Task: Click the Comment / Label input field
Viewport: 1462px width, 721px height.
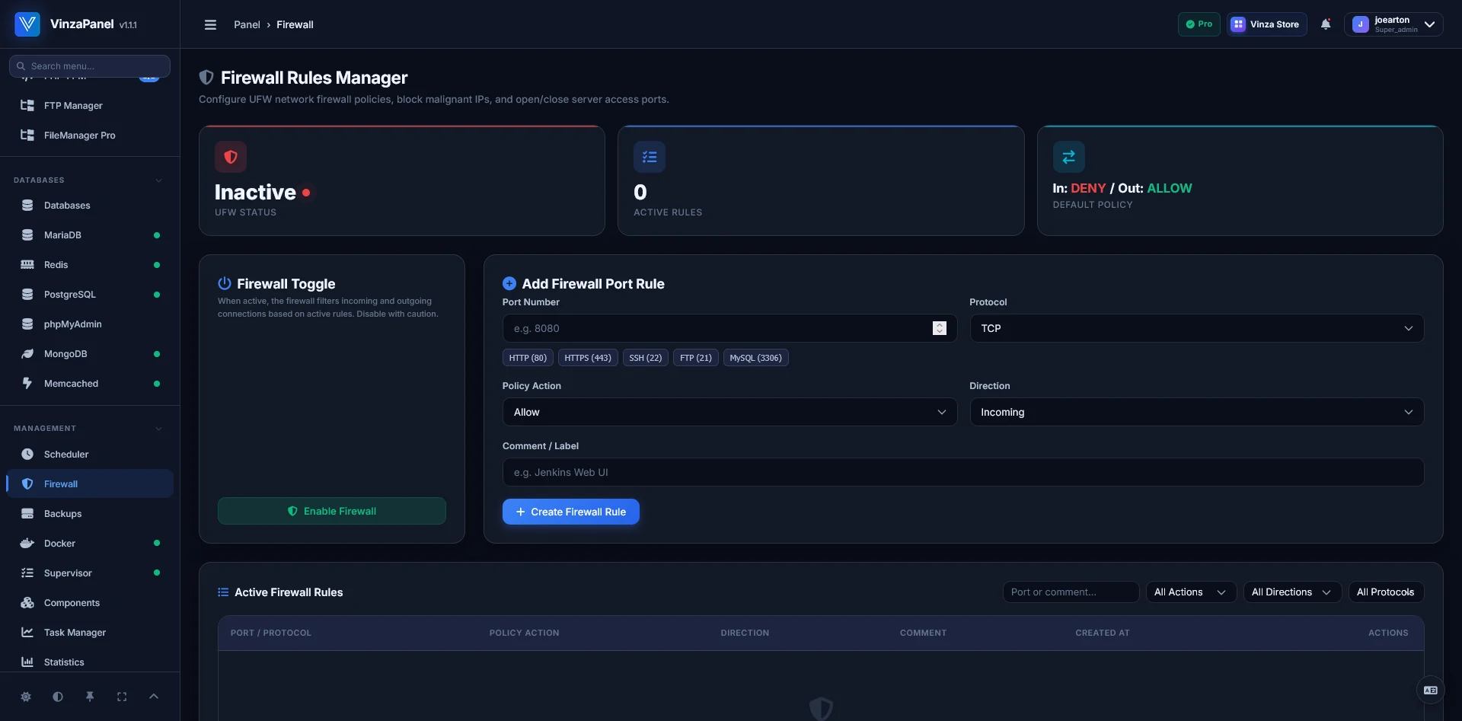Action: (963, 472)
